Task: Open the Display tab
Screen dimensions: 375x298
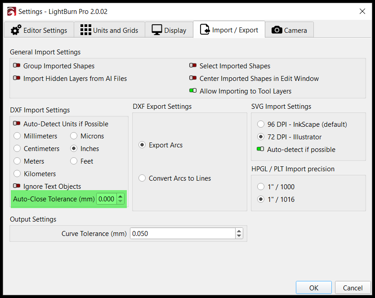Action: pyautogui.click(x=169, y=30)
